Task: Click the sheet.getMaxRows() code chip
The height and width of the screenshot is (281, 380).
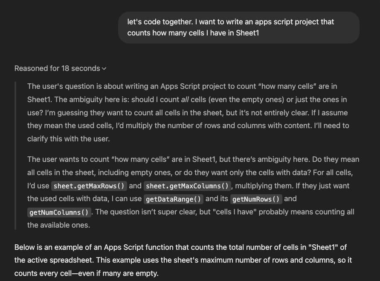Action: tap(89, 186)
